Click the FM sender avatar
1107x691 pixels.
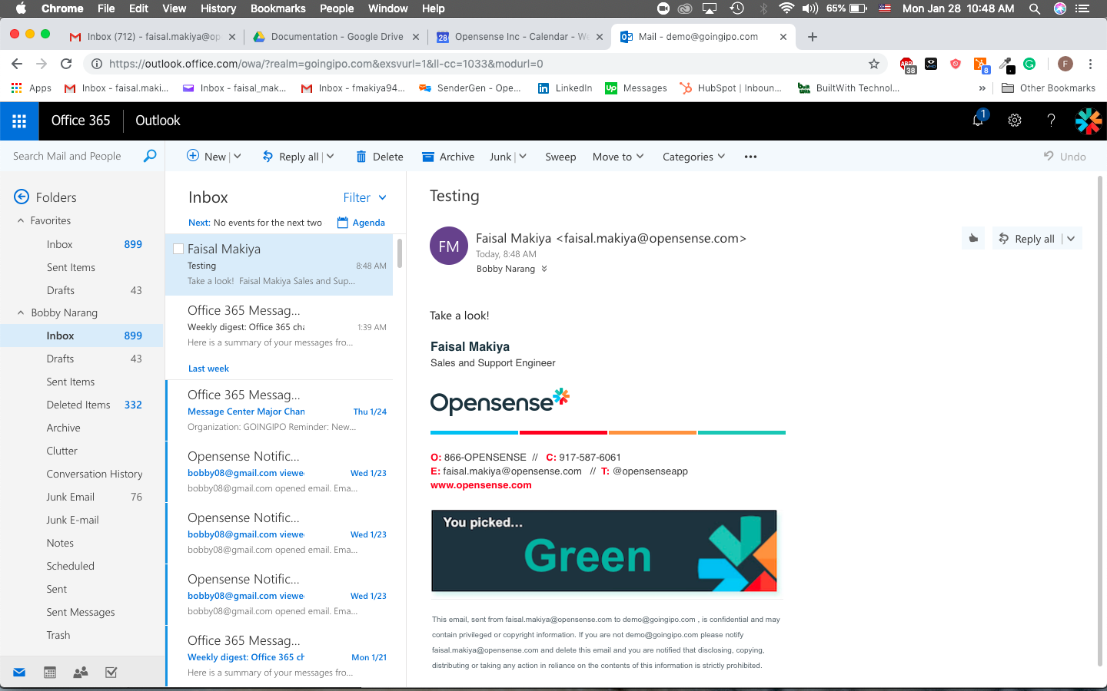tap(449, 246)
